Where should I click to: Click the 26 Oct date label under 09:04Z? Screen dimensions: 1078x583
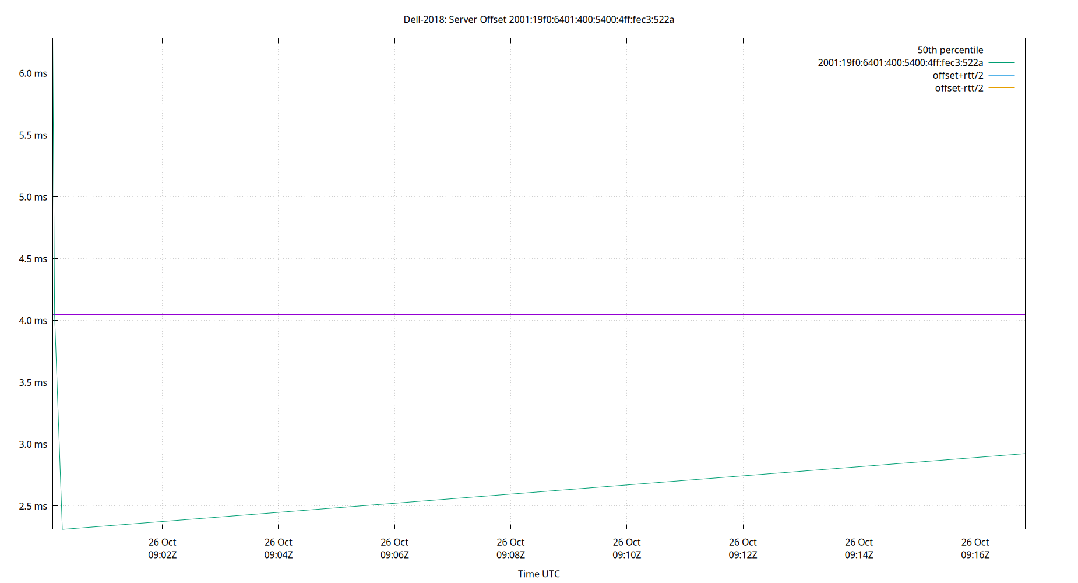(x=278, y=542)
